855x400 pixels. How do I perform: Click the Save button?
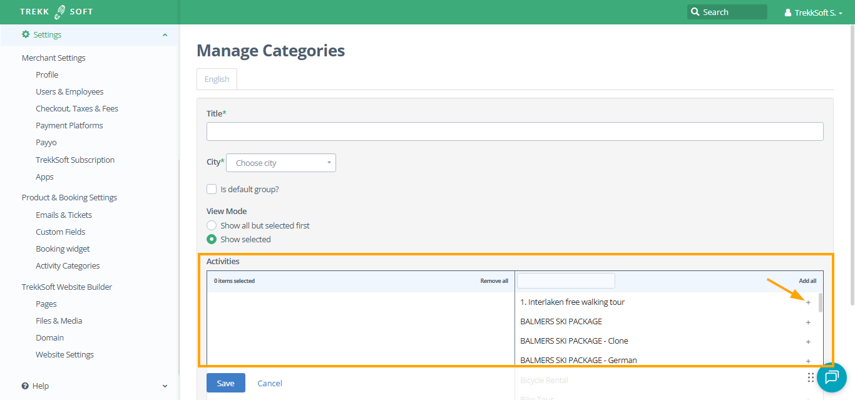[x=225, y=383]
